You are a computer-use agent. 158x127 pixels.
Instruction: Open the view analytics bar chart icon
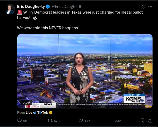(x=111, y=120)
